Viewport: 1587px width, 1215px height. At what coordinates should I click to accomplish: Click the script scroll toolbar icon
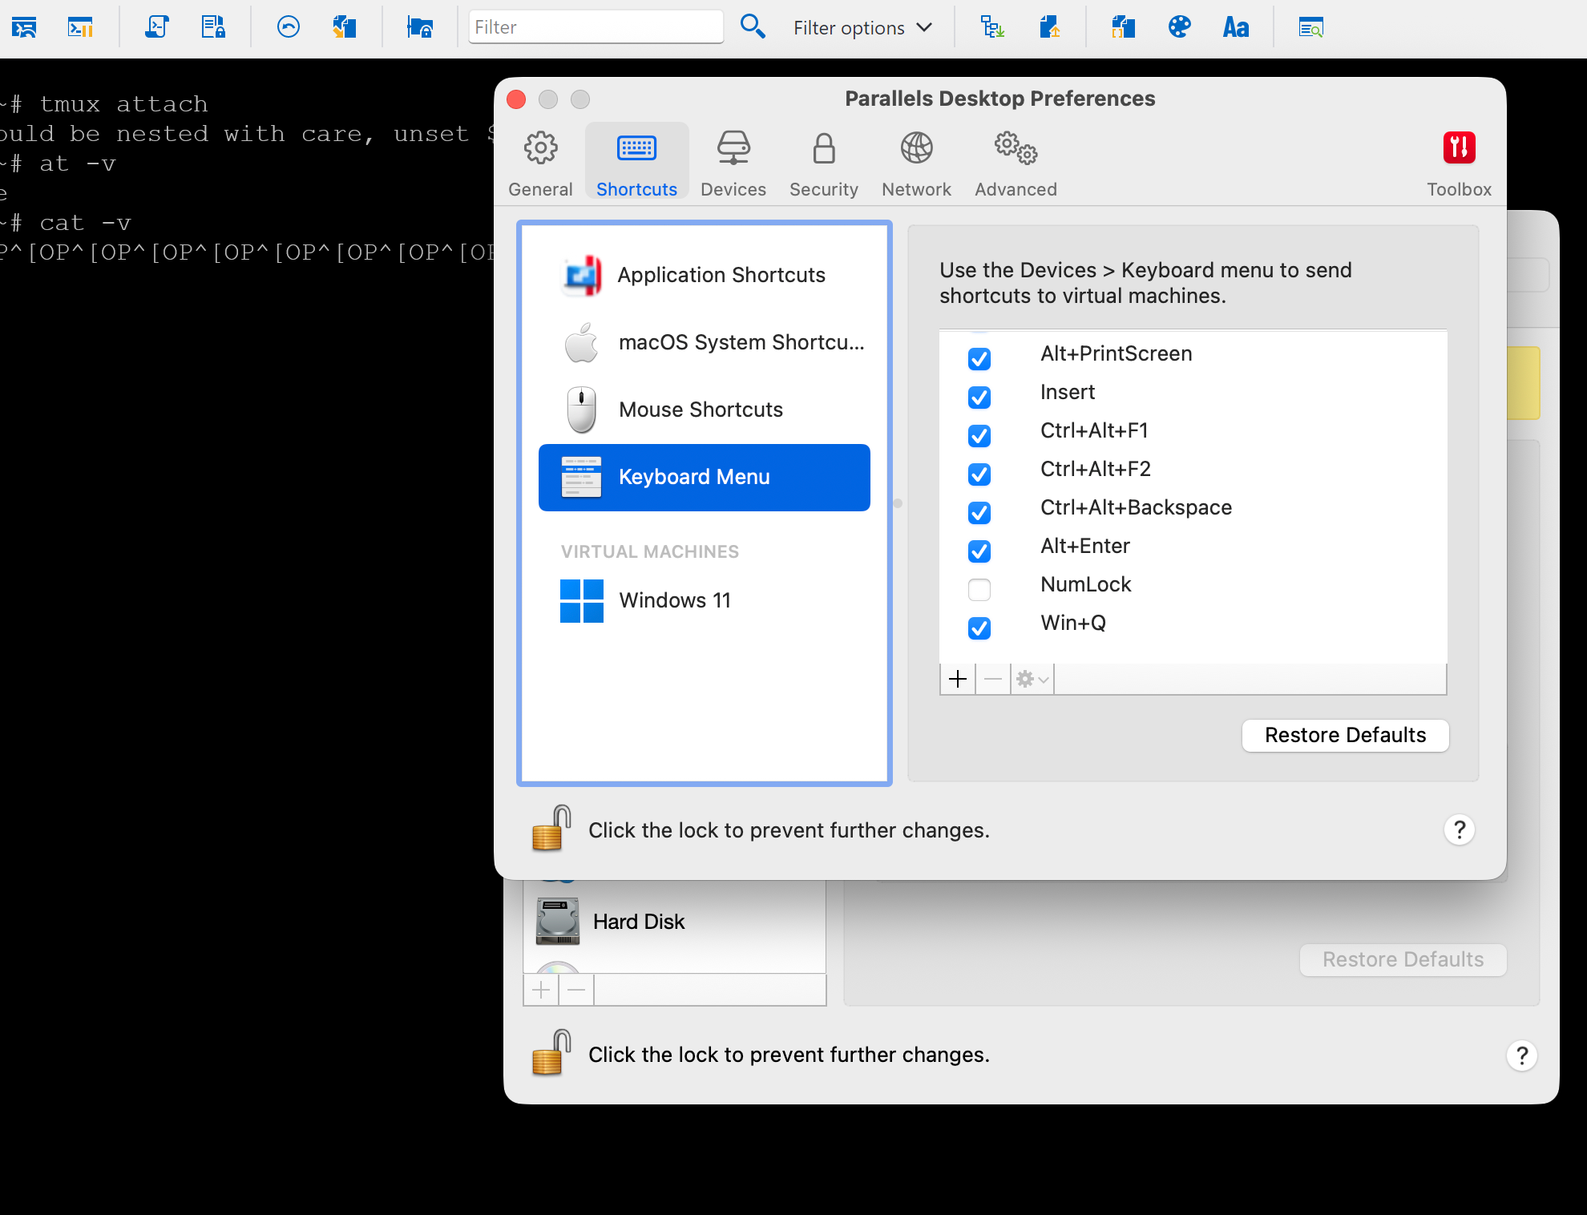[x=157, y=27]
